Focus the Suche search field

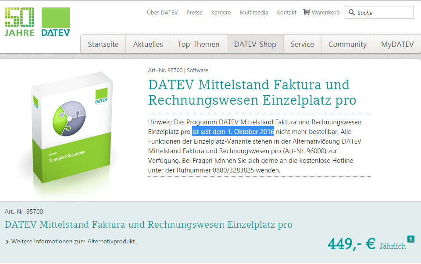[379, 12]
